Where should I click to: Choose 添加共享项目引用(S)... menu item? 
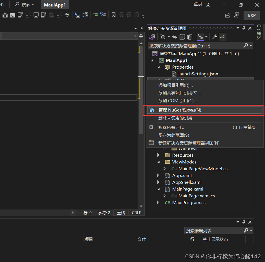tap(205, 93)
